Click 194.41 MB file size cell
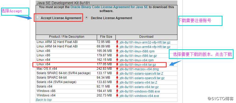This screenshot has width=236, height=103. tap(104, 91)
